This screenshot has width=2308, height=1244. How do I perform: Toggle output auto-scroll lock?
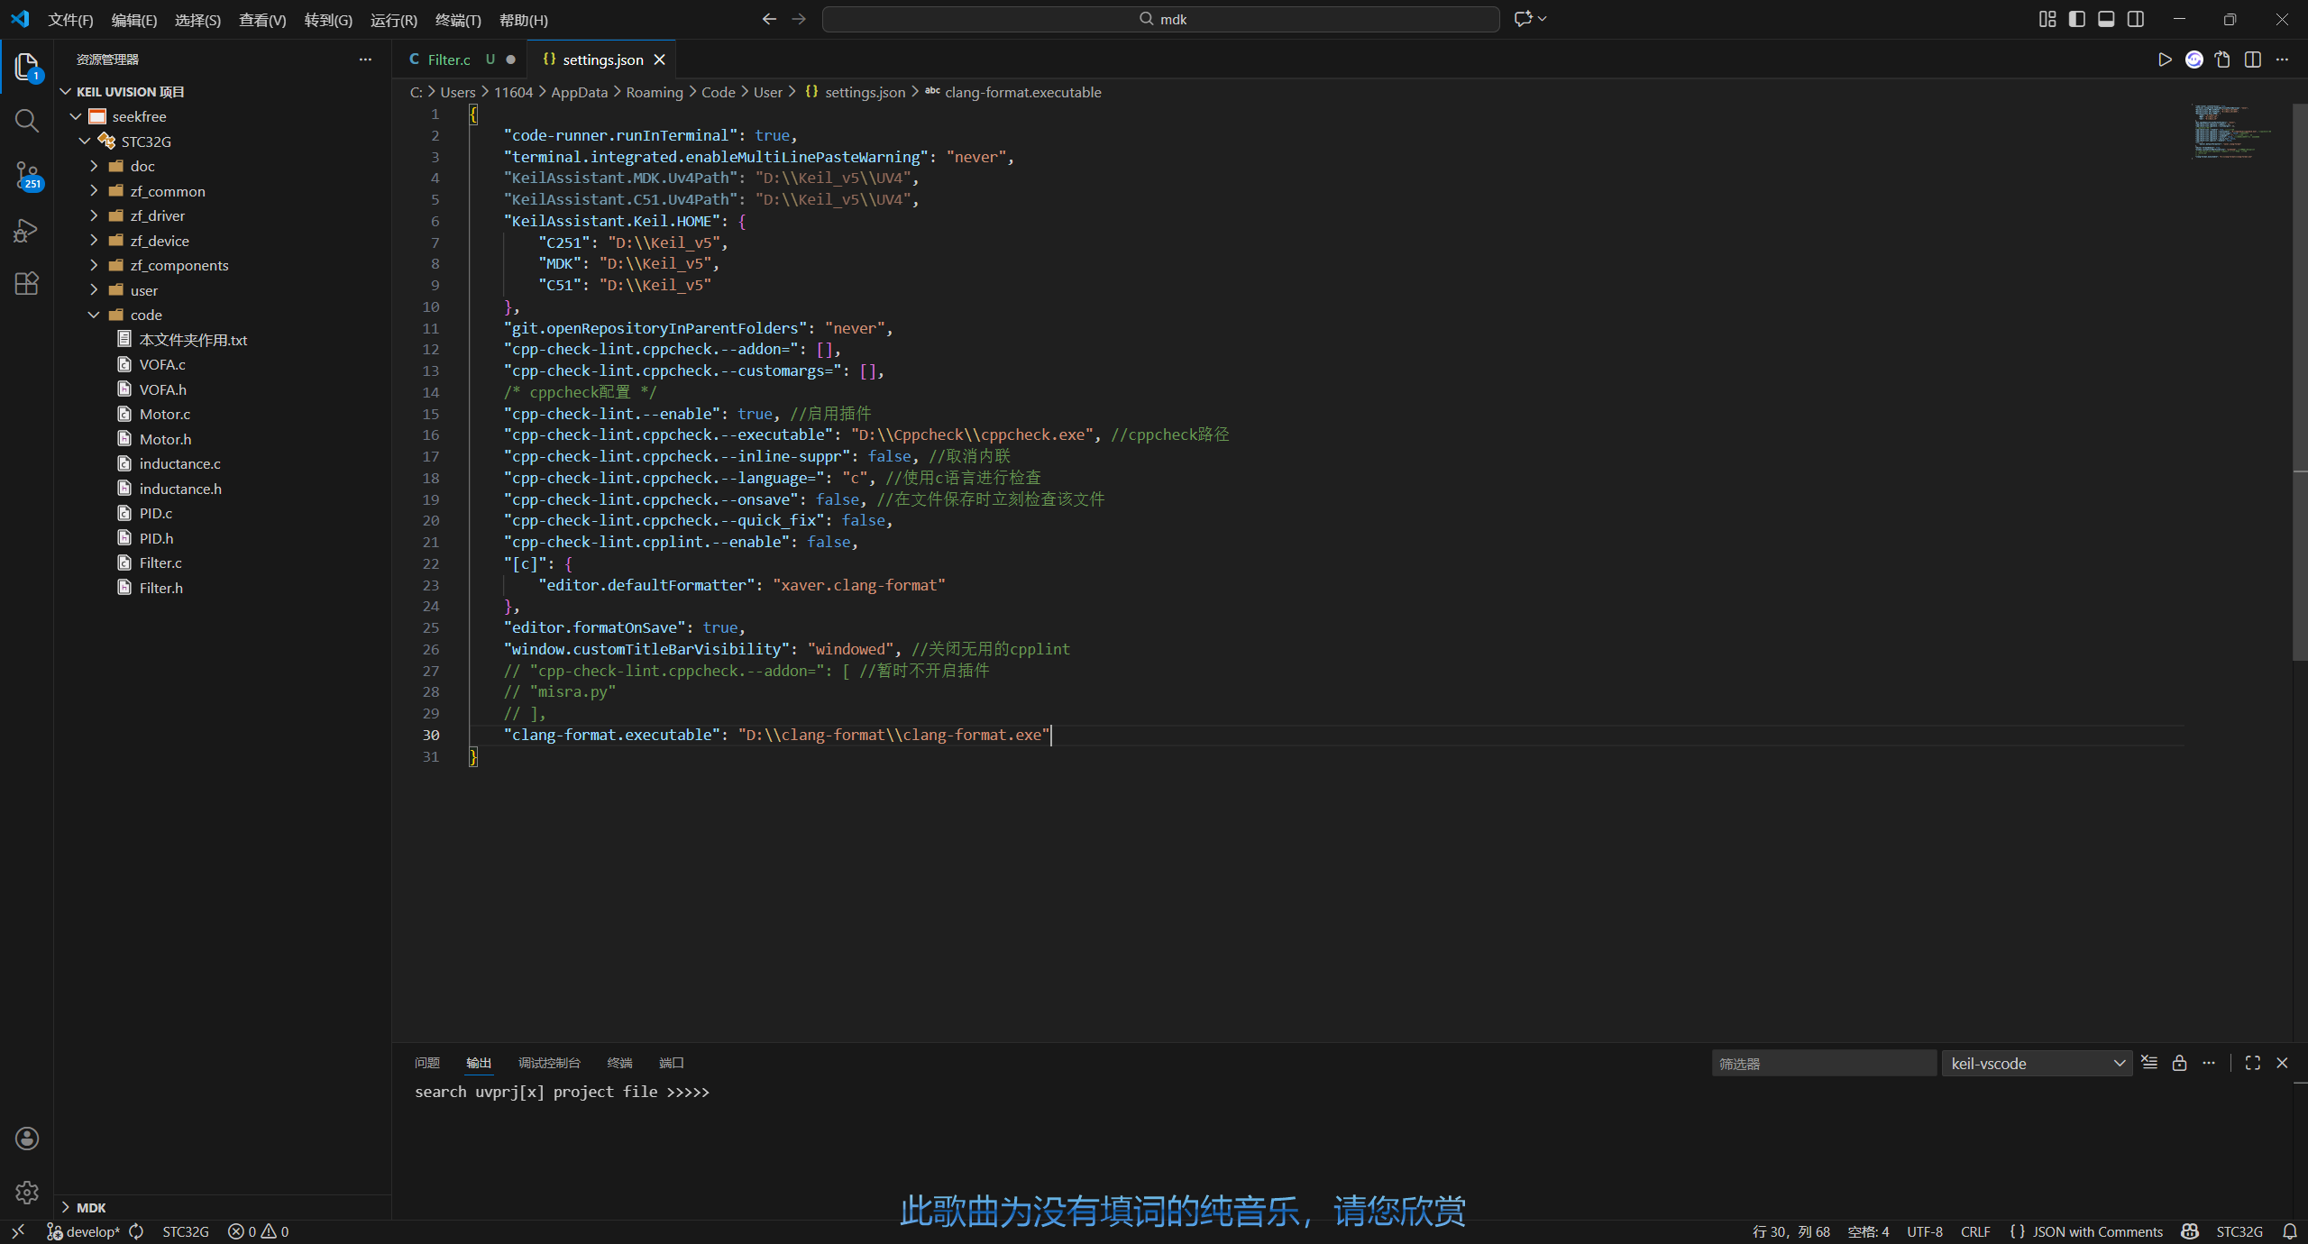2179,1063
